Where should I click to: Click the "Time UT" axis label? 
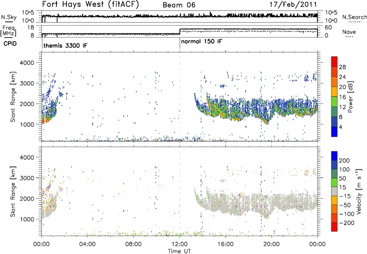point(179,251)
